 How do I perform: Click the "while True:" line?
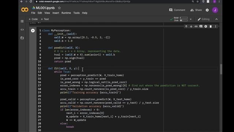pyautogui.click(x=63, y=72)
